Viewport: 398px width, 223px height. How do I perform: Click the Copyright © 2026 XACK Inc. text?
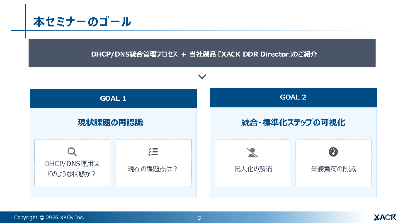coord(49,218)
